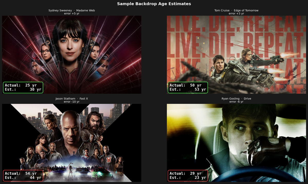Click the 'Tom Cruise · Edge of Tomorrow' caption
The image size is (308, 184).
pos(236,10)
